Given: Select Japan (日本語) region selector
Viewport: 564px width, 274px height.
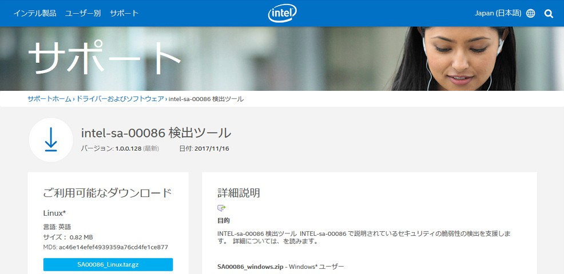Looking at the screenshot, I should click(498, 13).
